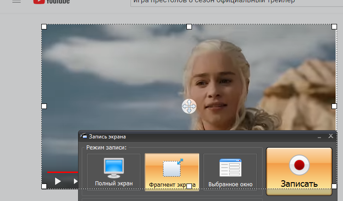Image resolution: width=343 pixels, height=201 pixels.
Task: Skip to next YouTube video
Action: point(75,181)
